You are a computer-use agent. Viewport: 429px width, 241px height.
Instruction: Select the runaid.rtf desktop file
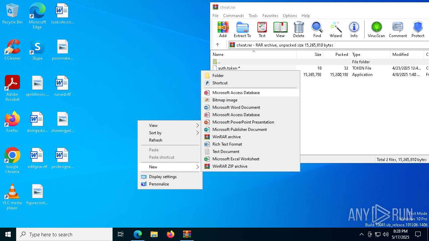[62, 86]
